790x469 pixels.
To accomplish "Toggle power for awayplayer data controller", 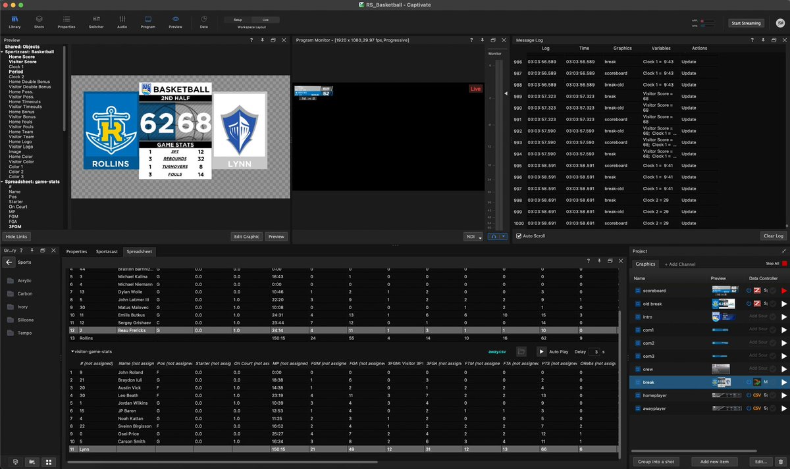I will [x=749, y=408].
